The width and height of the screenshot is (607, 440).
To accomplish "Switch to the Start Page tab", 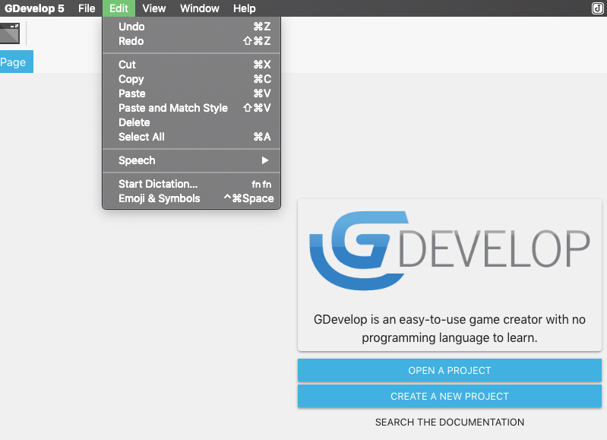I will point(16,62).
